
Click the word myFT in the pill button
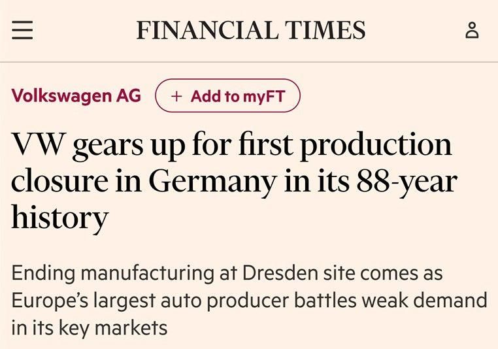263,97
